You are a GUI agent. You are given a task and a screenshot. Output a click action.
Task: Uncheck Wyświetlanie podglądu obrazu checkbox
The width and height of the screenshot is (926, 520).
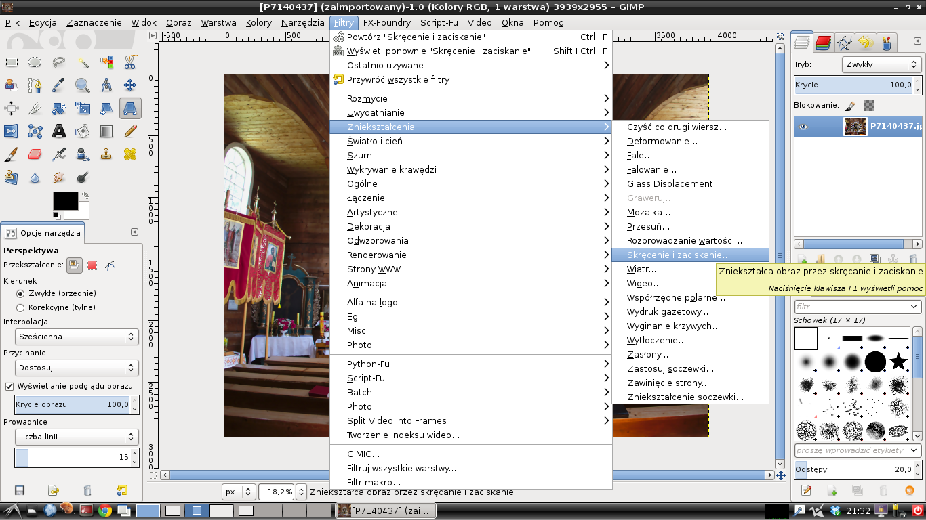[9, 386]
